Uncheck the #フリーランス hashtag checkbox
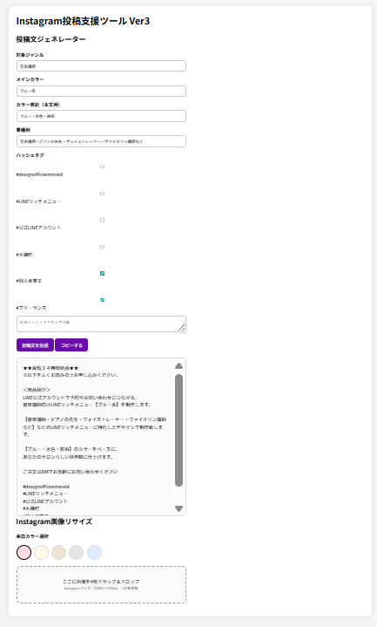Viewport: 377px width, 627px height. coord(102,300)
